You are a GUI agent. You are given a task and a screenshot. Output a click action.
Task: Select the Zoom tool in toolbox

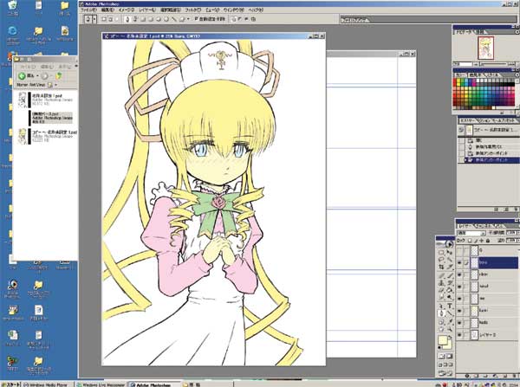449,329
